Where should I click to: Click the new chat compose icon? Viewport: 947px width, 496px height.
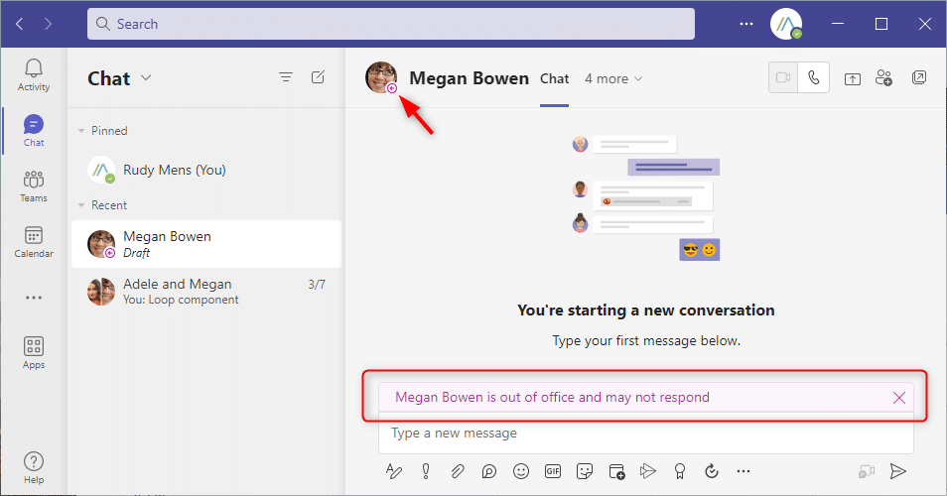point(318,77)
